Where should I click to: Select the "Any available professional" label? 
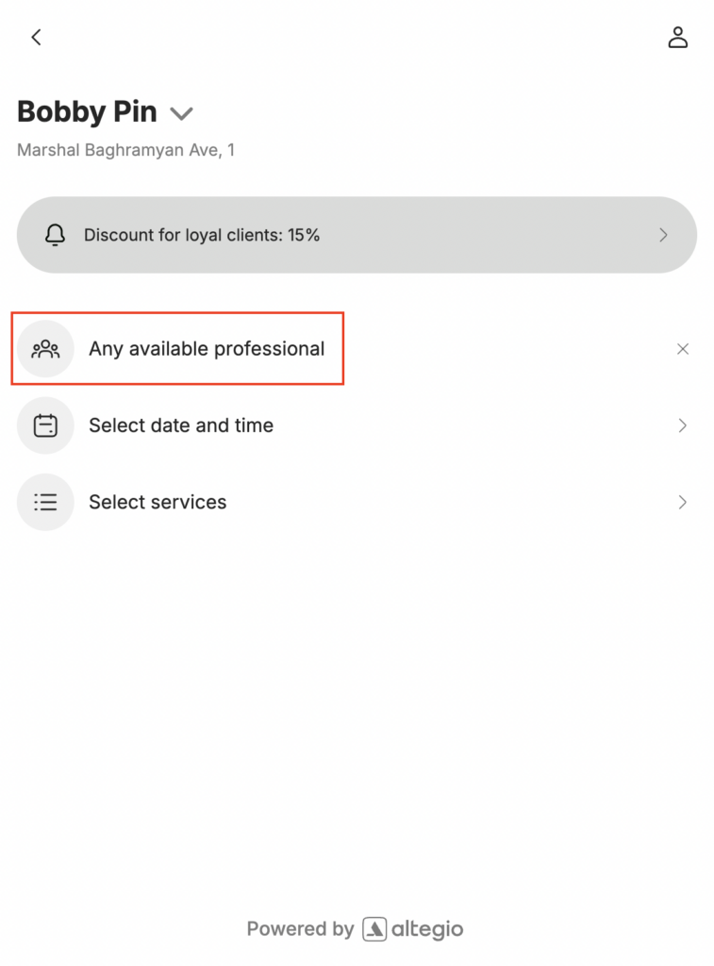click(x=207, y=349)
